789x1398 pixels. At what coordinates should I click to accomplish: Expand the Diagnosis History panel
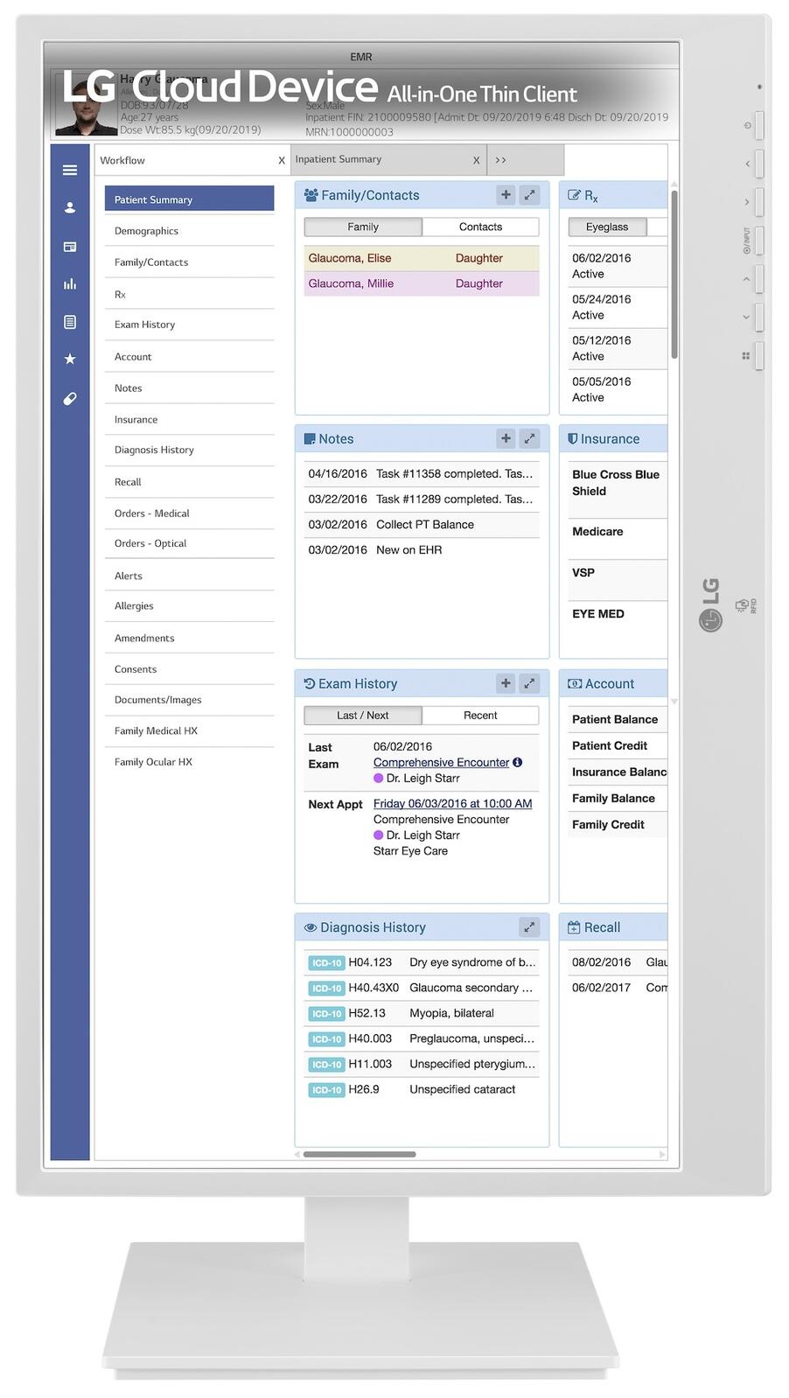click(x=529, y=927)
